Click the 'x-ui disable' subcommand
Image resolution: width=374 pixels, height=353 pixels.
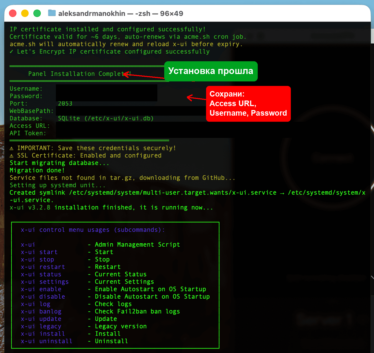point(43,297)
